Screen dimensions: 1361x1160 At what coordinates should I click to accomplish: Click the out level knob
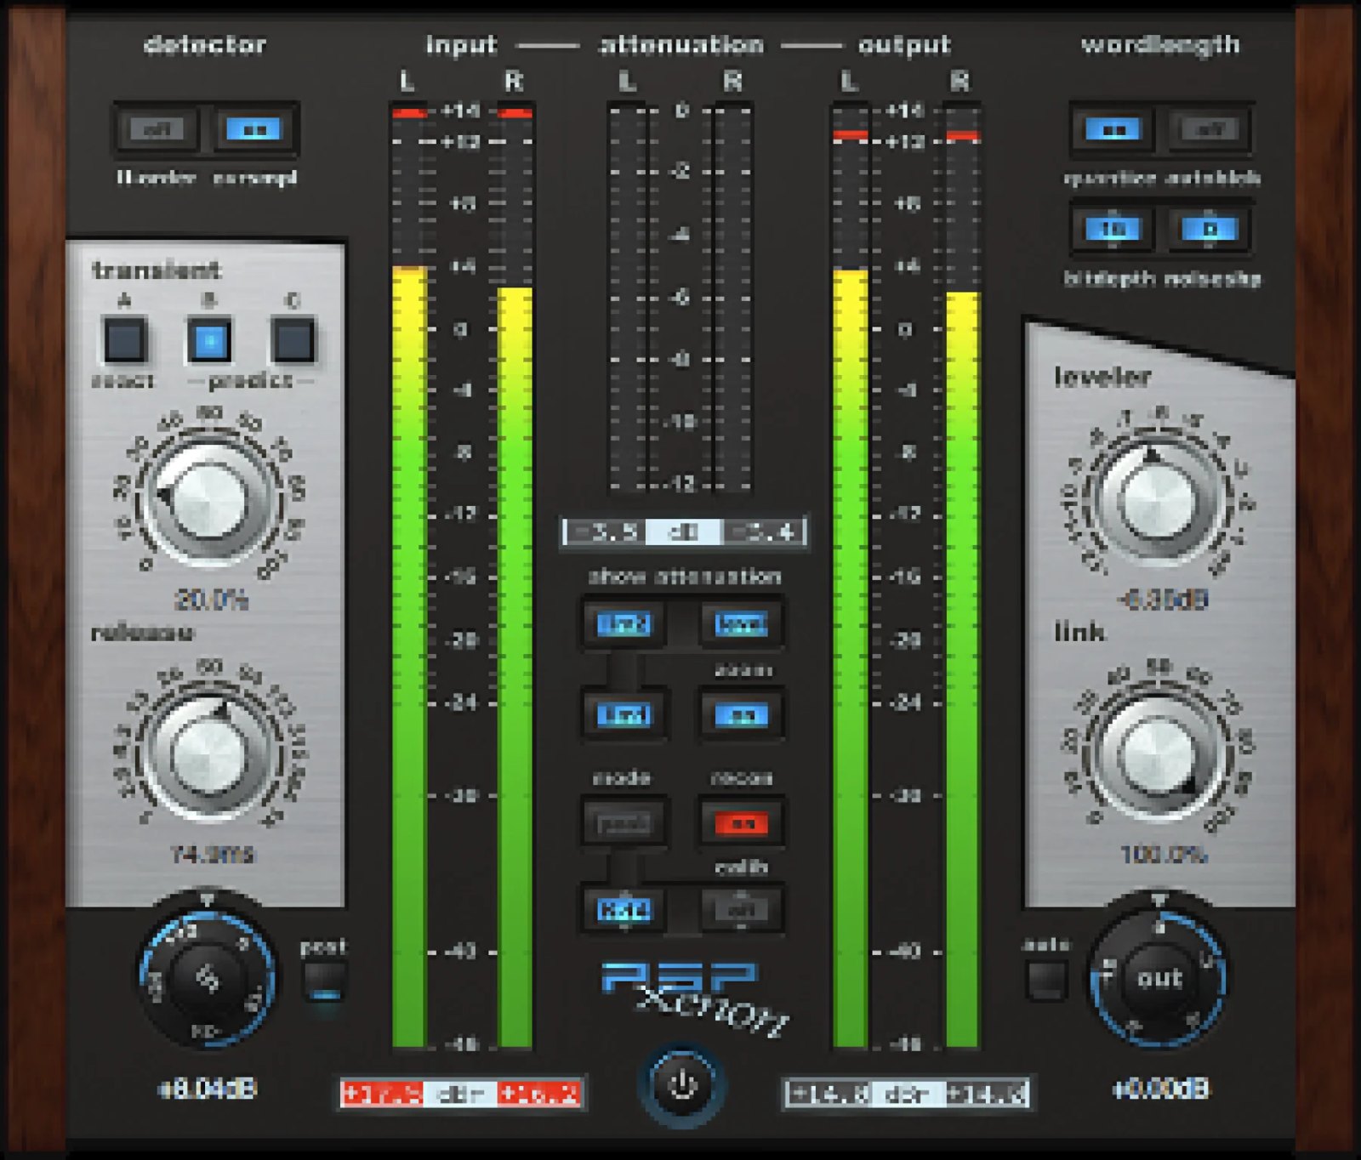(1159, 978)
